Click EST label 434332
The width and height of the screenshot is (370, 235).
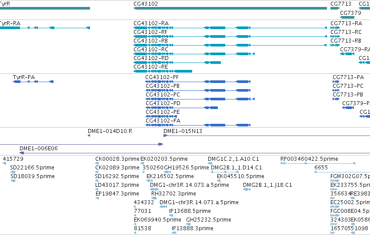click(x=144, y=202)
